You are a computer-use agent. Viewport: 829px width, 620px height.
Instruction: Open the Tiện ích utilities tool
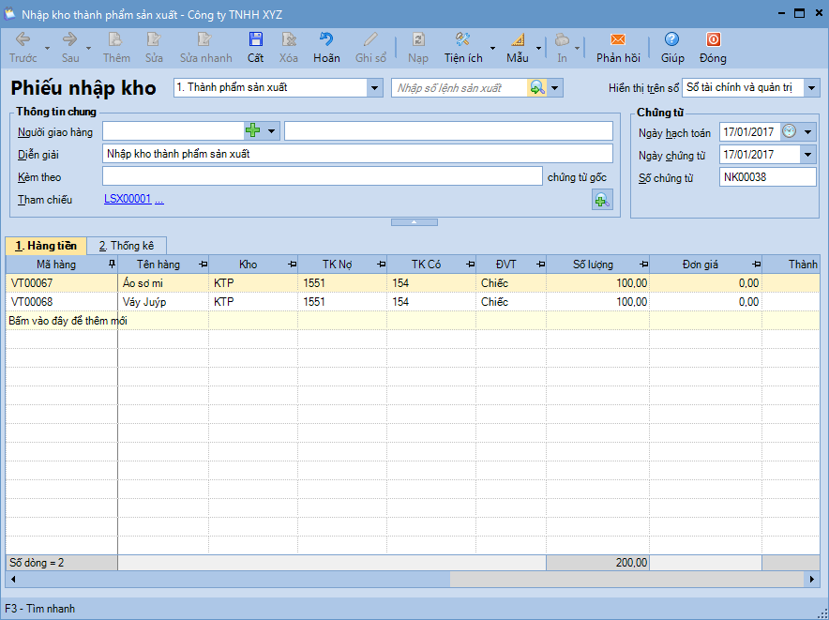click(462, 40)
